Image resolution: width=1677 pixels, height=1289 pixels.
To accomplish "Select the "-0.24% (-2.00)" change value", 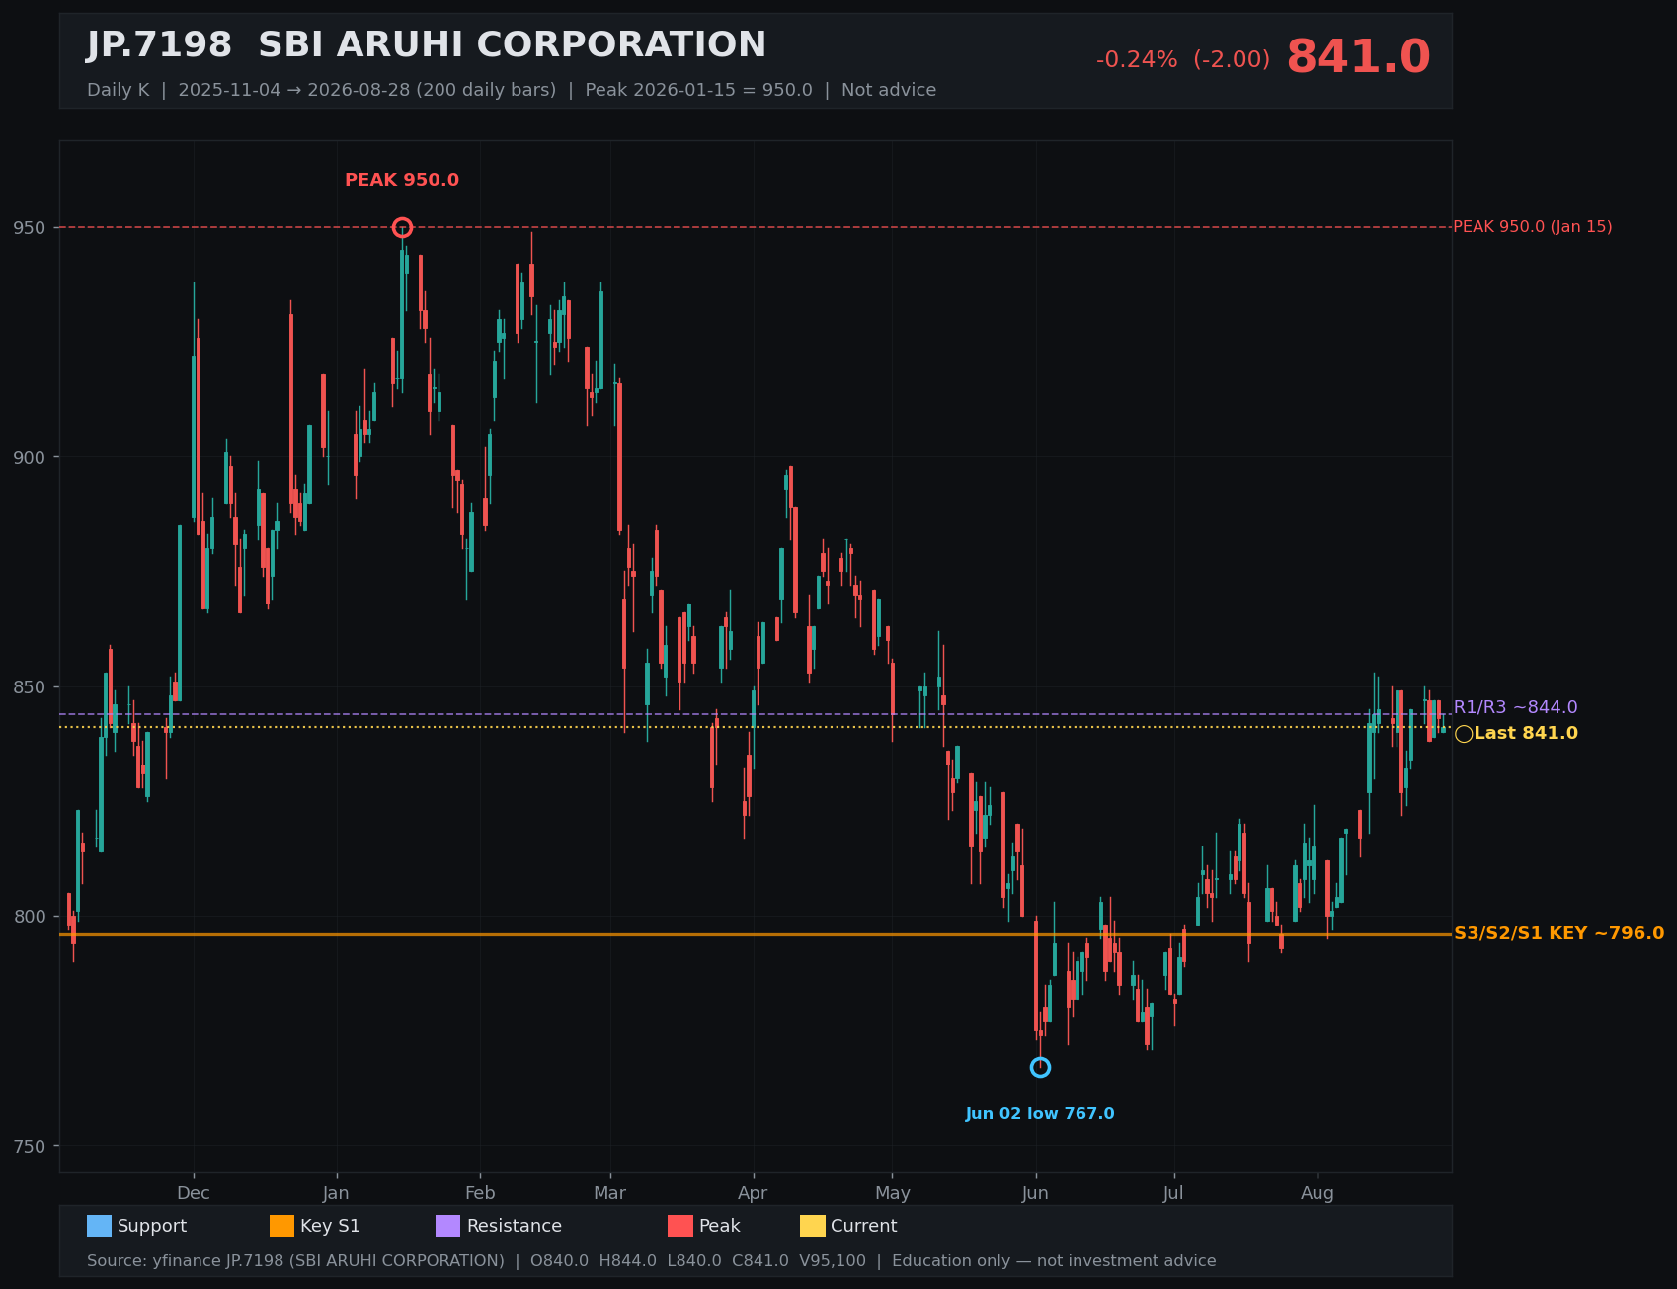I will coord(1183,60).
